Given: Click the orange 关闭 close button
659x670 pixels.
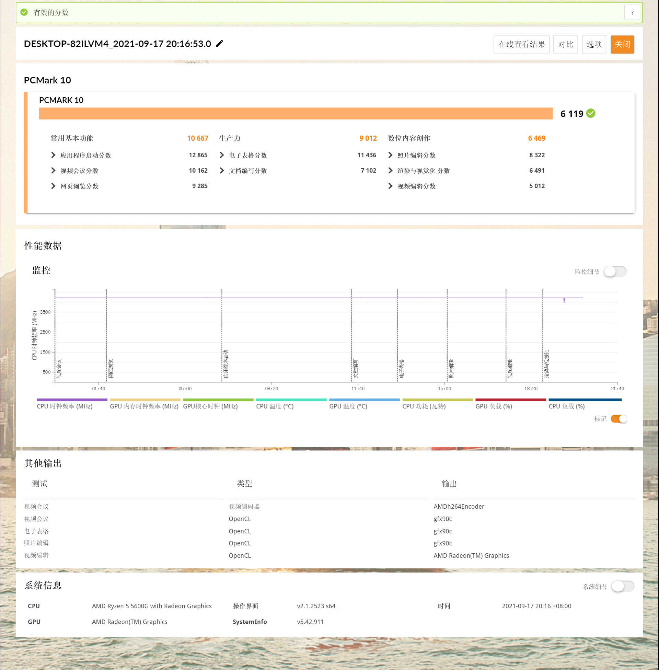Looking at the screenshot, I should 622,44.
